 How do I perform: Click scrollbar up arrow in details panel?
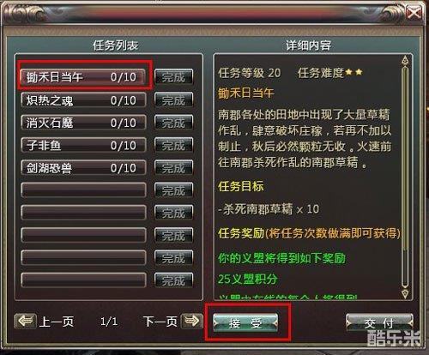tap(405, 61)
